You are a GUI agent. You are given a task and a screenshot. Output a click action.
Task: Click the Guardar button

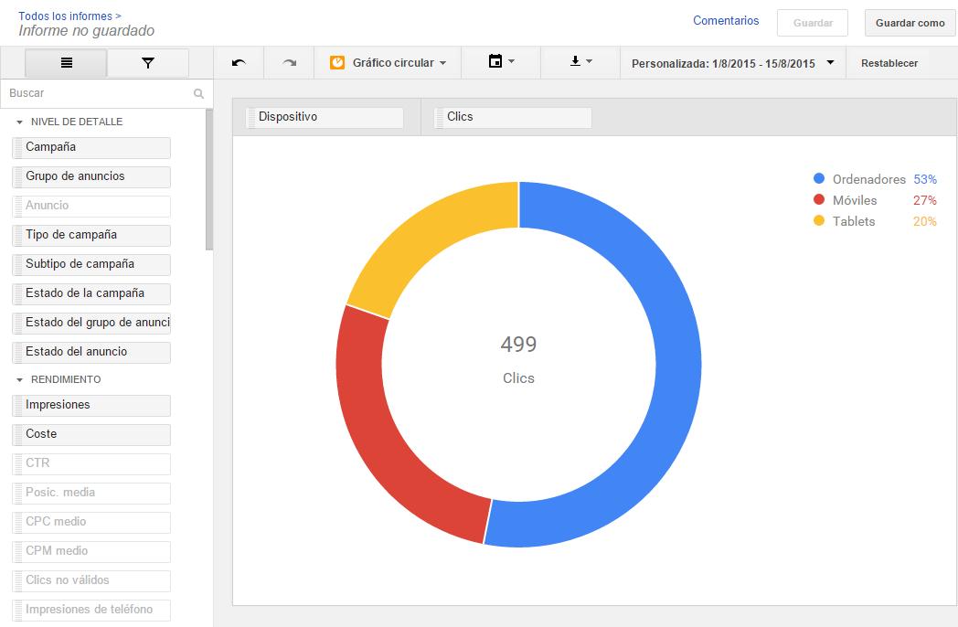click(x=813, y=23)
